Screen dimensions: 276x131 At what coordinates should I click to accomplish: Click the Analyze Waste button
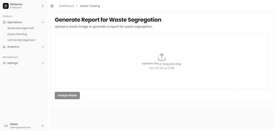coord(67,95)
